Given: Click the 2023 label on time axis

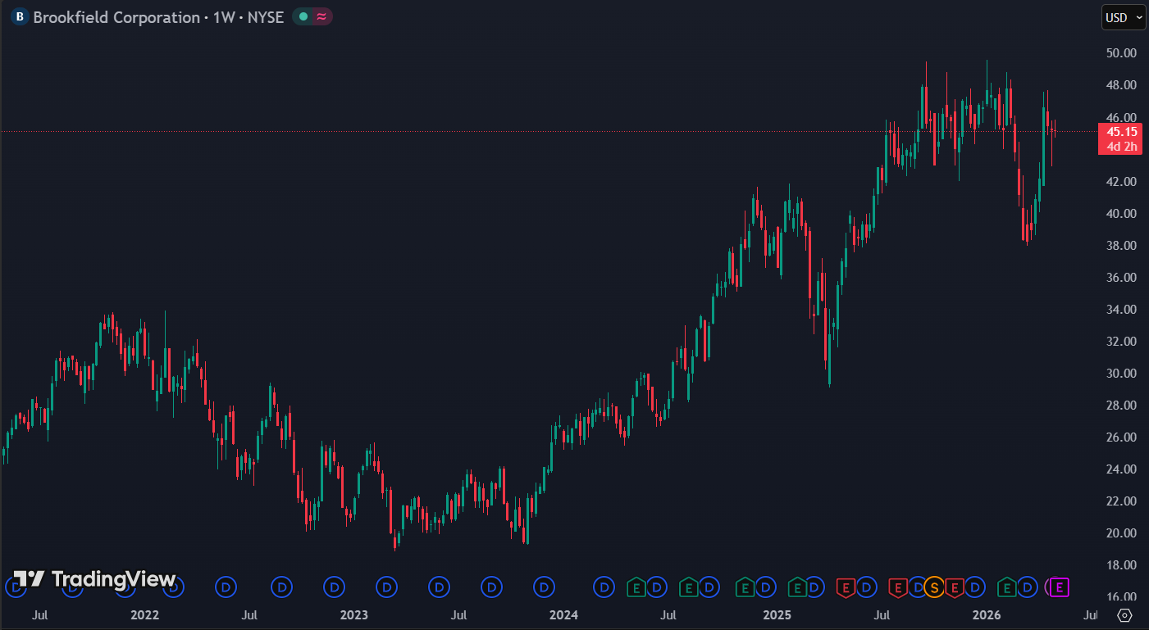Looking at the screenshot, I should (354, 614).
